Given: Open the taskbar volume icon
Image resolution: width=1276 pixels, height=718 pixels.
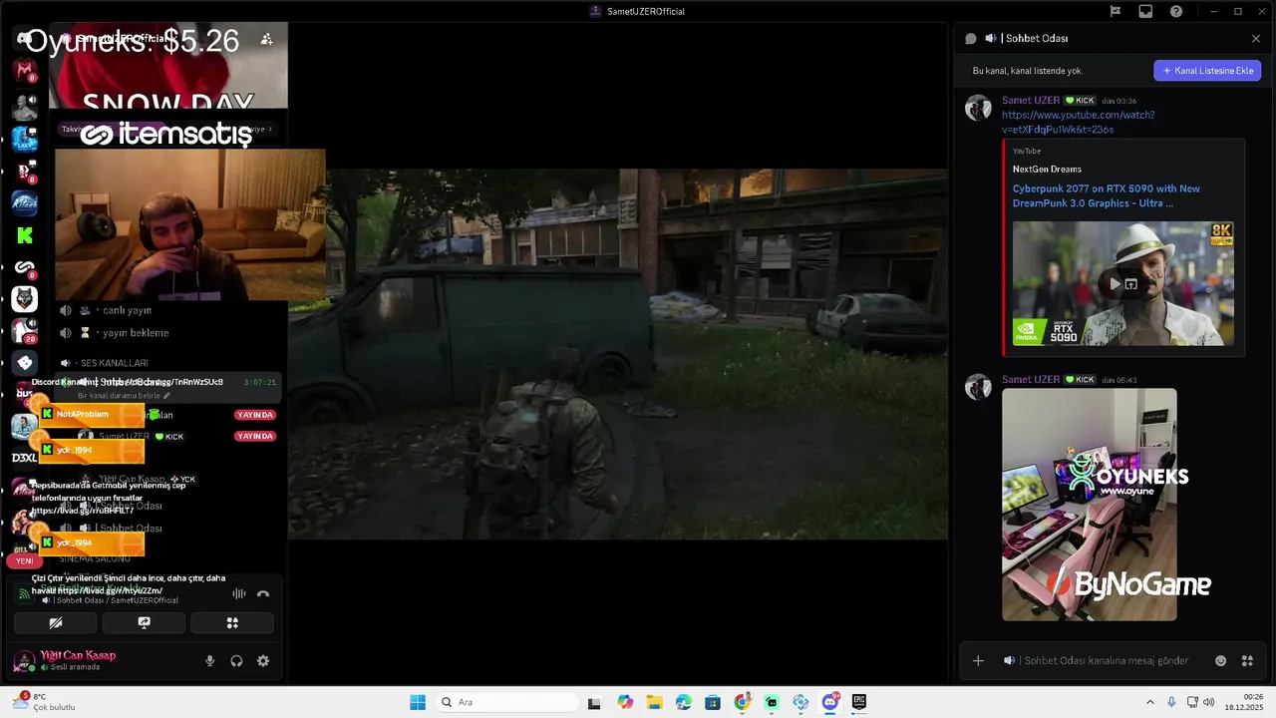Looking at the screenshot, I should (1209, 702).
